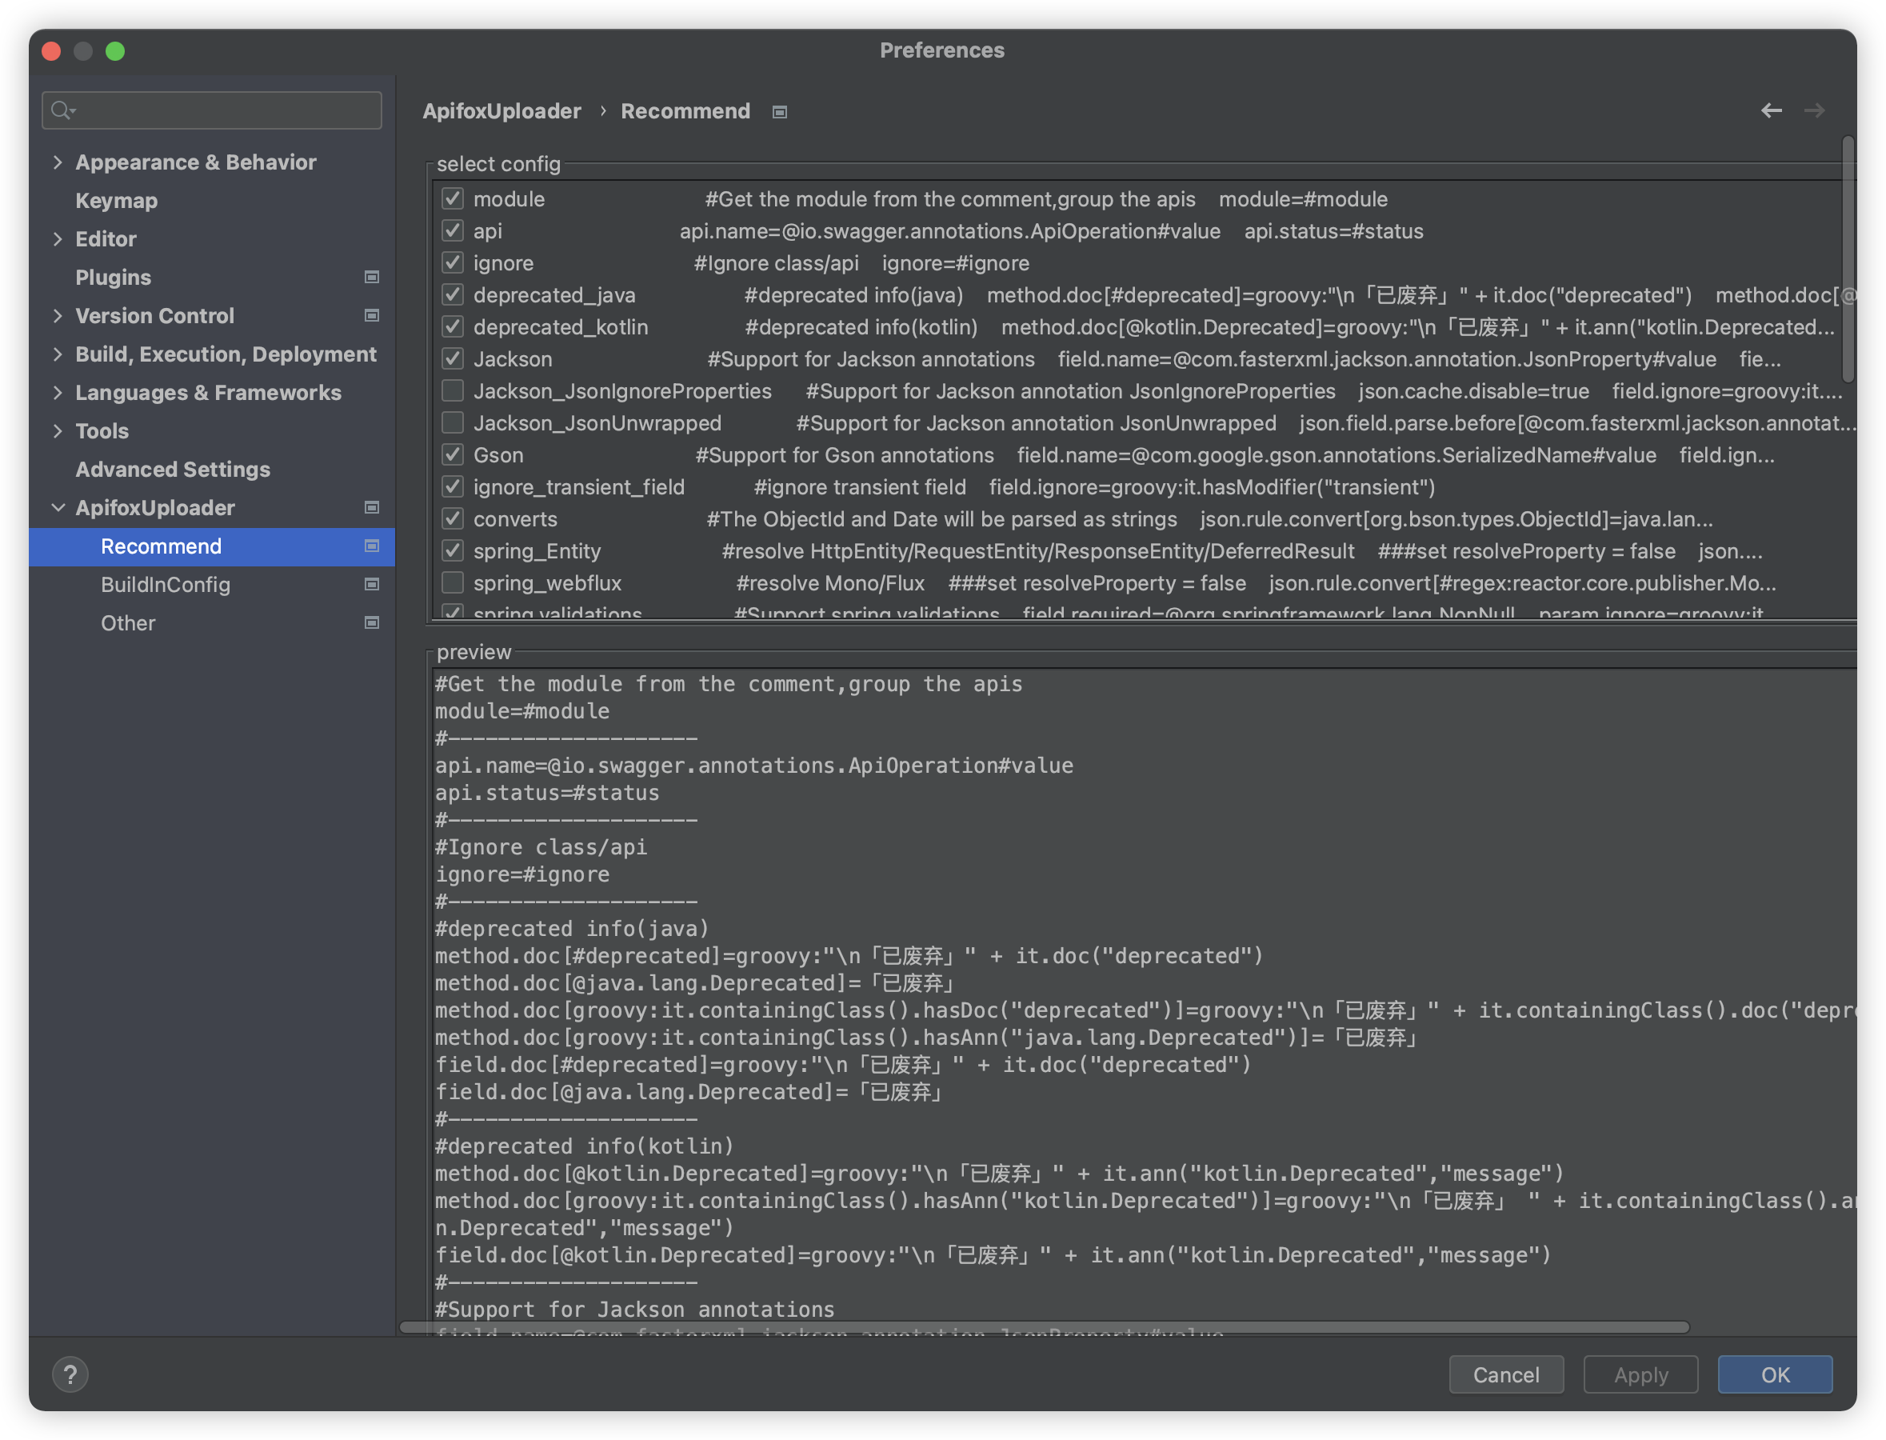Screen dimensions: 1886x1440
Task: Click the project icon beside Other
Action: (372, 623)
